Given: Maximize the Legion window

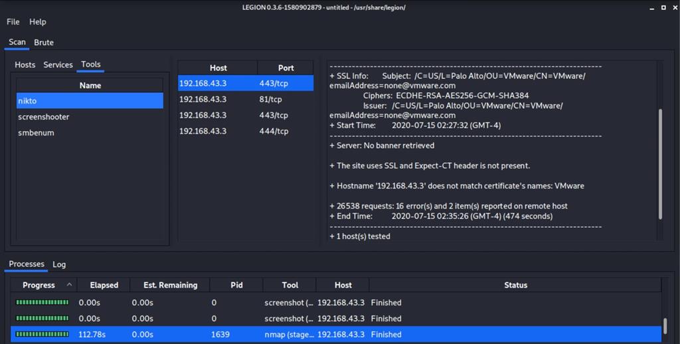Looking at the screenshot, I should coord(663,7).
